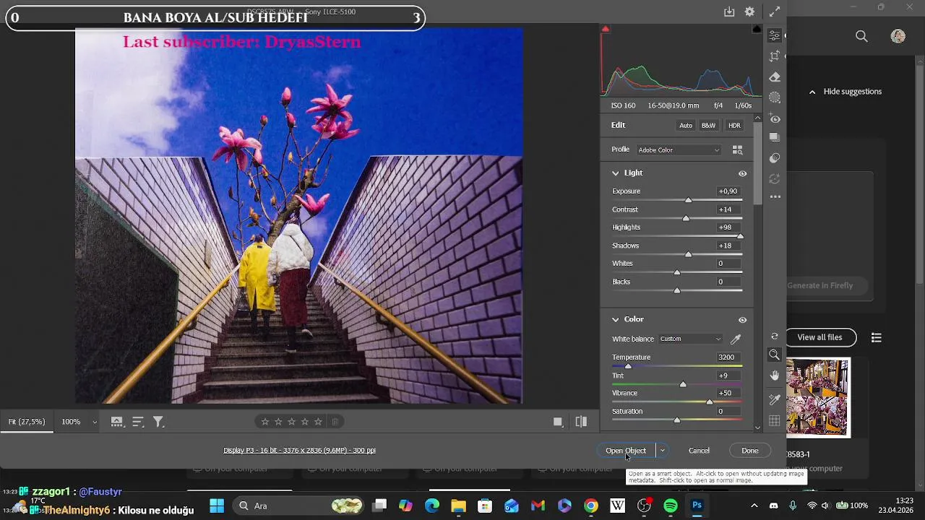Open the Windows Start menu
Screen dimensions: 925x520
click(x=217, y=506)
